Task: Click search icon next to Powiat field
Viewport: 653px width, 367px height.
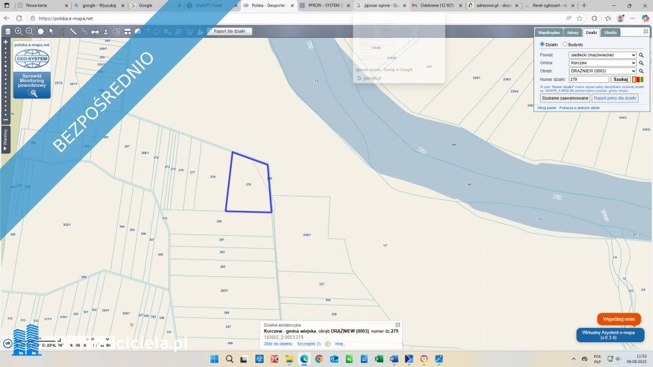Action: click(x=641, y=56)
